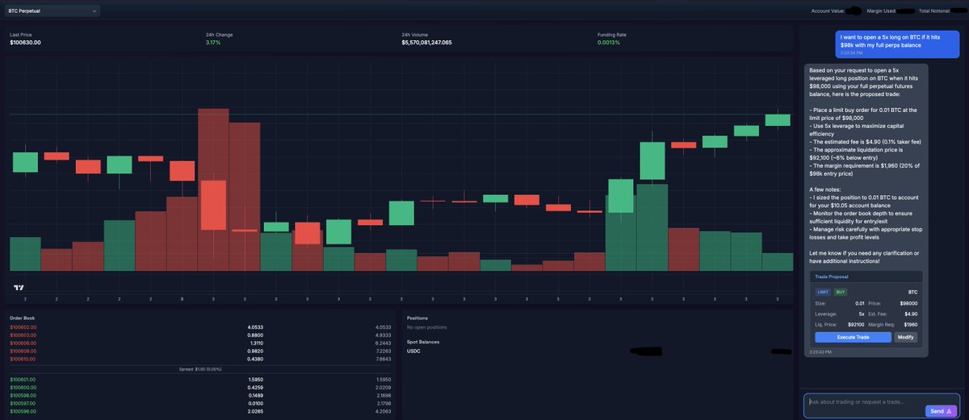Click the Funding Rate value 0.0013%
The image size is (969, 420).
[609, 42]
